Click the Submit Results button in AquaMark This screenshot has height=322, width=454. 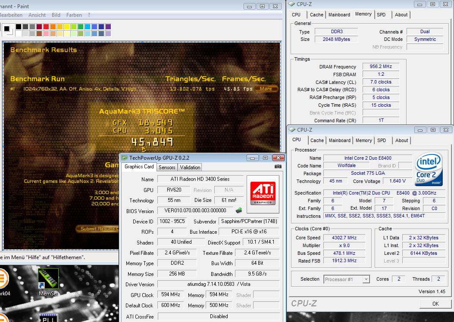pyautogui.click(x=98, y=229)
